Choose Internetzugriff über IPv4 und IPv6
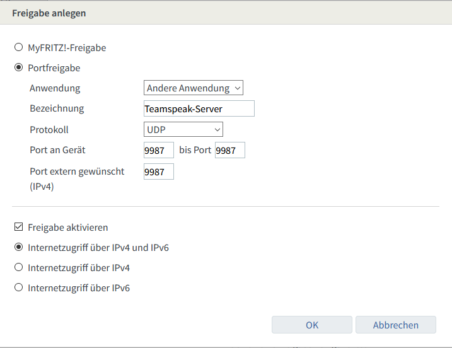Screen dimensions: 452x348 (19, 248)
